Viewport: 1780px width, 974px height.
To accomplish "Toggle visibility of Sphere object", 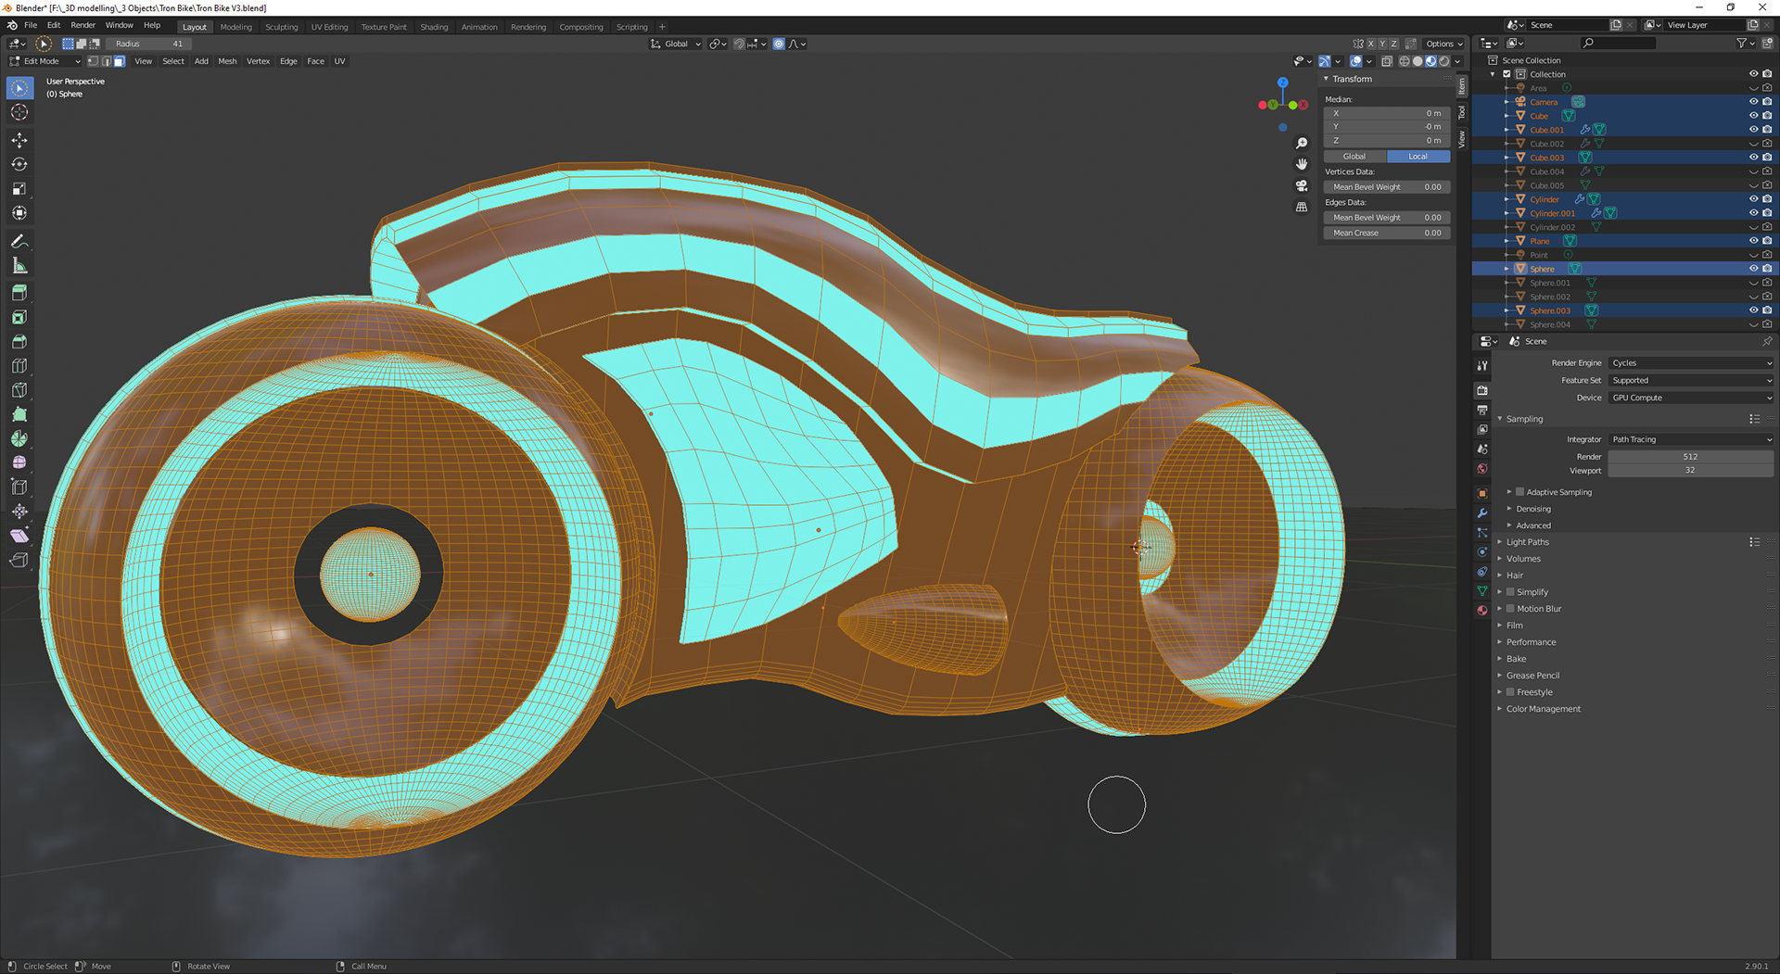I will pyautogui.click(x=1753, y=269).
